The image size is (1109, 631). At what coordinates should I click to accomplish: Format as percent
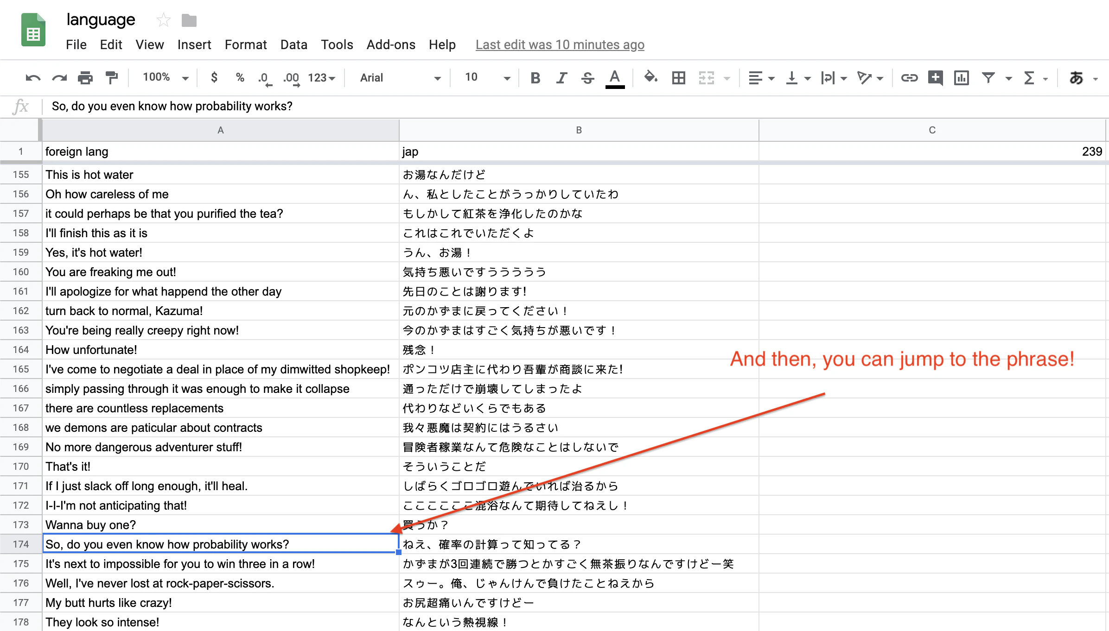tap(240, 77)
